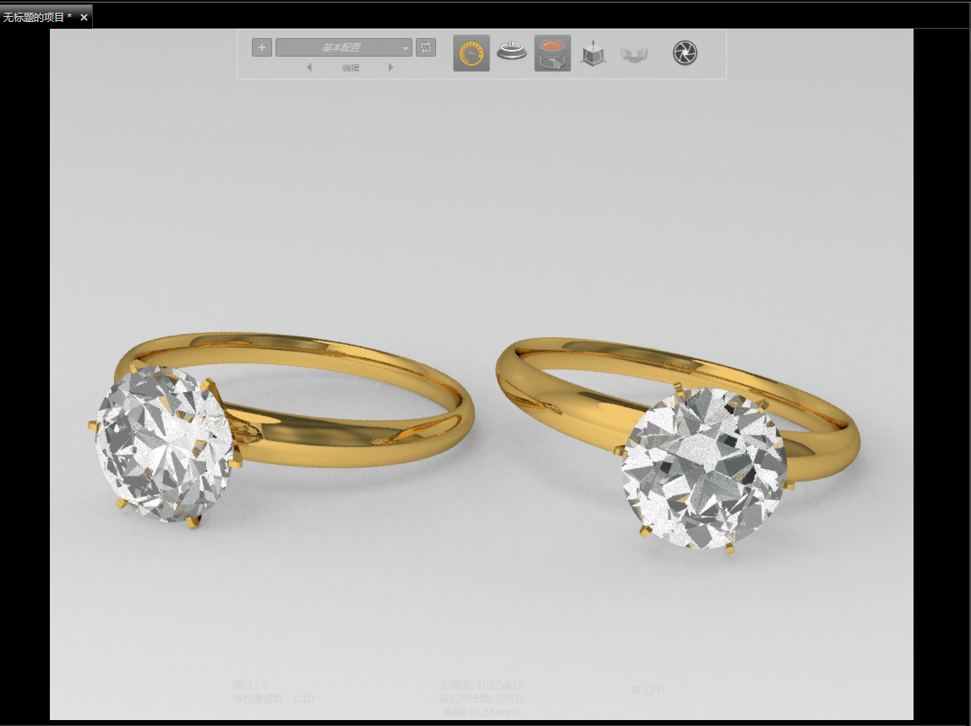
Task: Click the turntable rotate icon
Action: click(511, 52)
